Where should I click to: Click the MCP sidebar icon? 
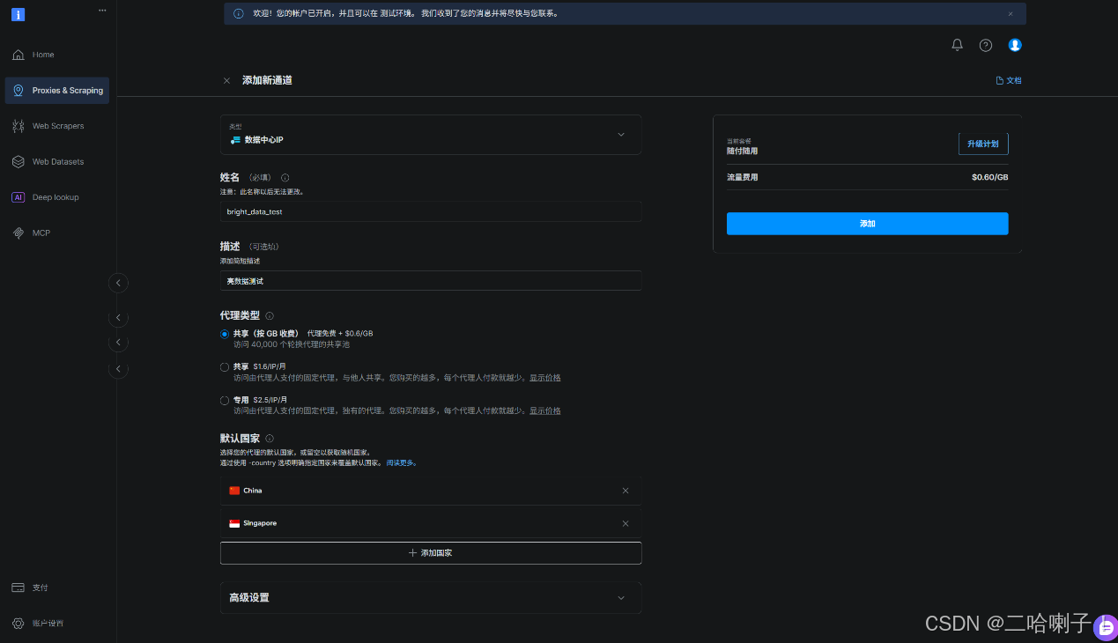coord(18,233)
